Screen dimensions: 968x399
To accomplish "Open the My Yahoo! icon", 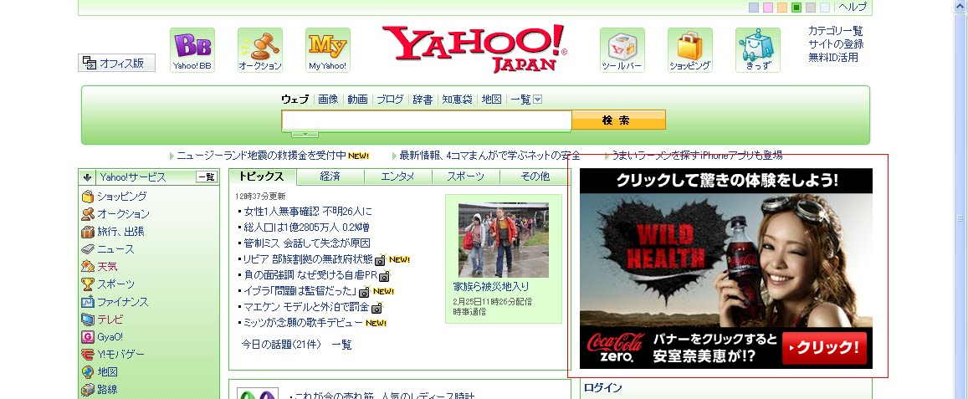I will [328, 50].
